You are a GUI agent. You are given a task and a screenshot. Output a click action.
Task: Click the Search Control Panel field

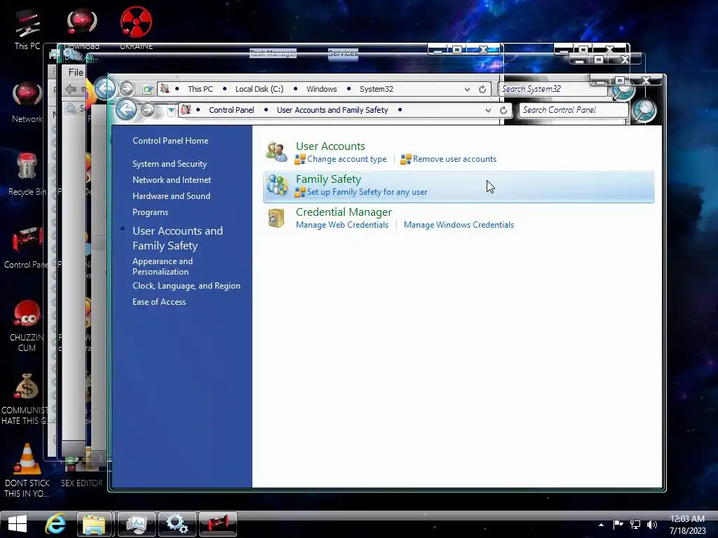pos(574,110)
